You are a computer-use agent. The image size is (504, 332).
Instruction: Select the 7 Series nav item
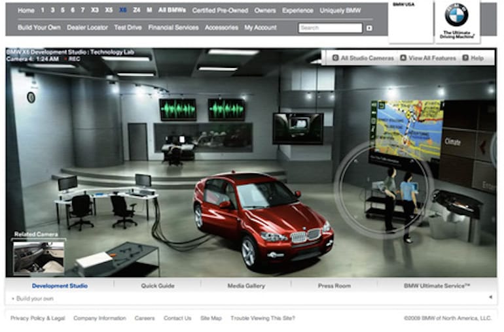[82, 10]
